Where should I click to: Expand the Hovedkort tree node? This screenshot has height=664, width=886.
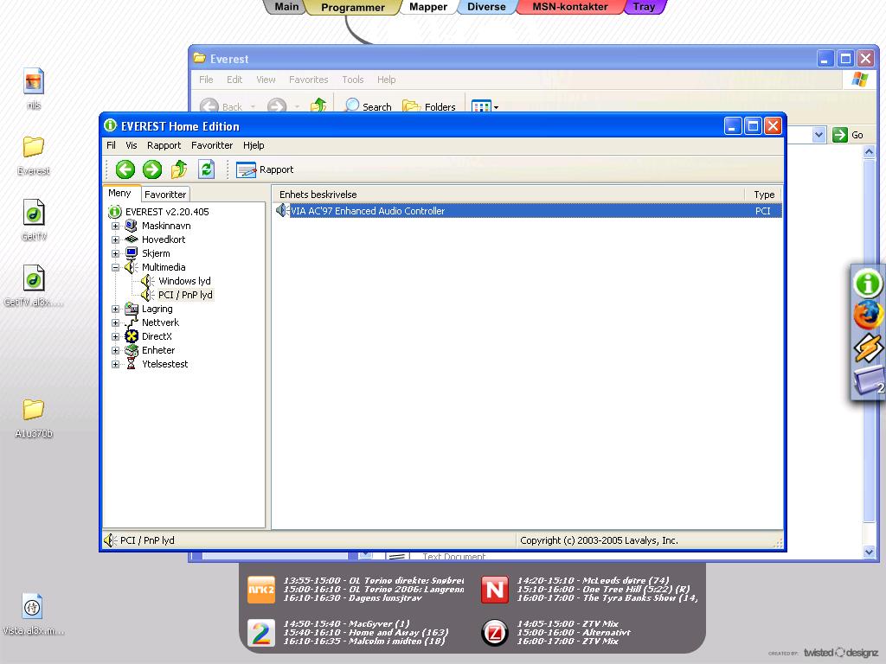115,239
